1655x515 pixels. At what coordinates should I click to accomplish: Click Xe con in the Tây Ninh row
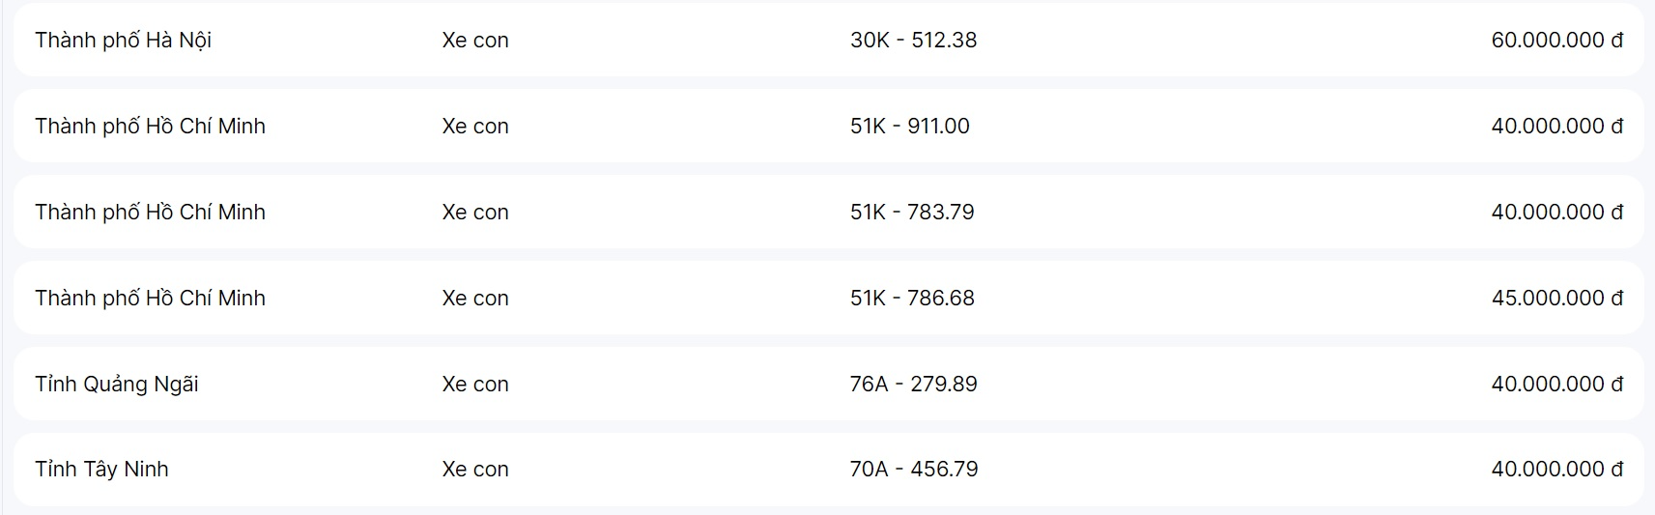click(474, 469)
